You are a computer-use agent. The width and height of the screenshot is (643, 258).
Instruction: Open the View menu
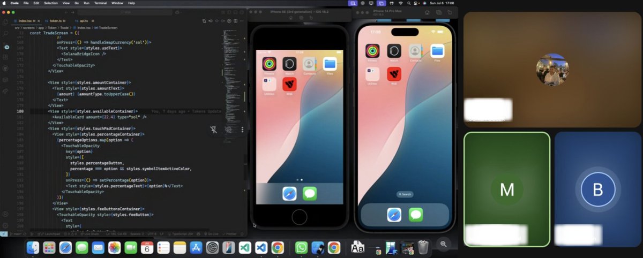tap(66, 3)
